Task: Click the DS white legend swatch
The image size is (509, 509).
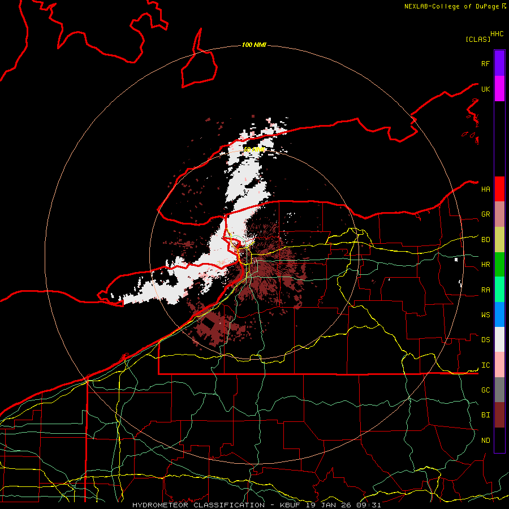Action: (x=499, y=339)
